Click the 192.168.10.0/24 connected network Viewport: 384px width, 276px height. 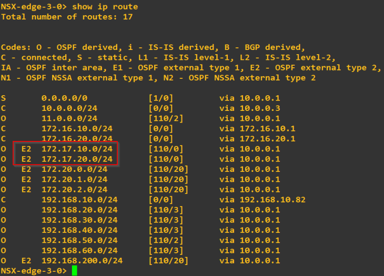click(79, 200)
